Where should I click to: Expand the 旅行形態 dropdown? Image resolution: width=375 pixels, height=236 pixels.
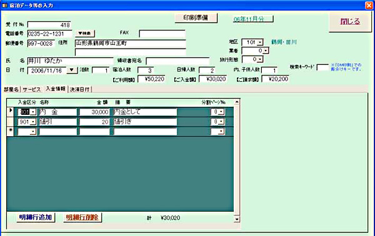tap(260, 59)
